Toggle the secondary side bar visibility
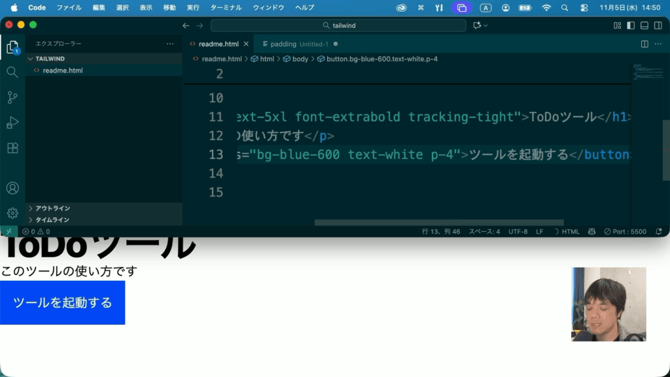This screenshot has height=377, width=670. (658, 26)
